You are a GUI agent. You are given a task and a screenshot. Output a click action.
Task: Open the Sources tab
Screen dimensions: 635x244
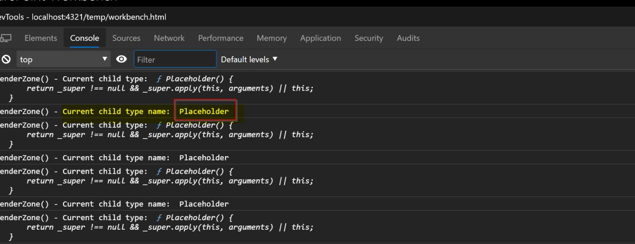[x=126, y=38]
